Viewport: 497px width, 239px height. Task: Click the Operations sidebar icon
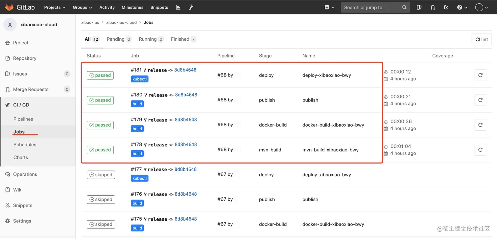[8, 174]
